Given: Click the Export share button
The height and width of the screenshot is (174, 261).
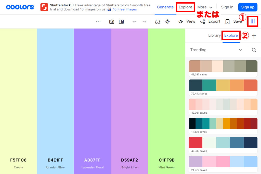Looking at the screenshot, I should click(x=210, y=21).
